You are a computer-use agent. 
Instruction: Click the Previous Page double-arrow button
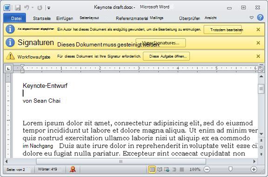coord(261,140)
